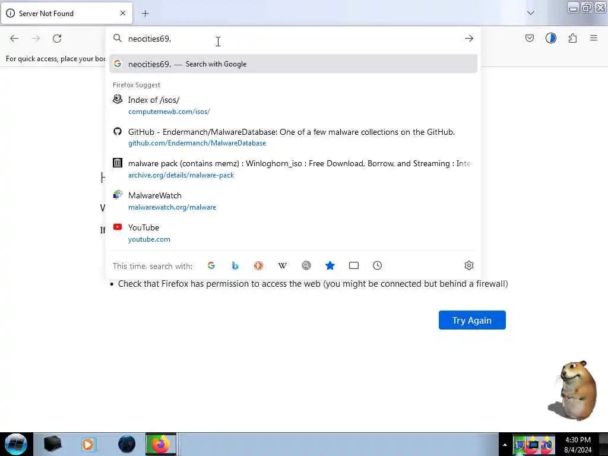
Task: Open the taskbar clock showing 4:30 PM
Action: (578, 445)
